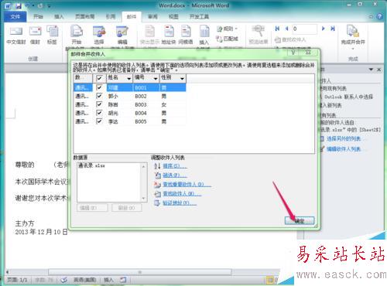Screen dimensions: 387x286
Task: Open the 文件 file tab
Action: [x=15, y=17]
